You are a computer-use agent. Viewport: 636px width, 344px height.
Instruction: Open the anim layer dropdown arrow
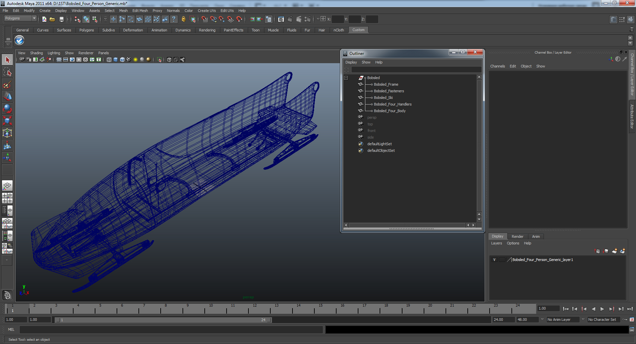tap(543, 320)
